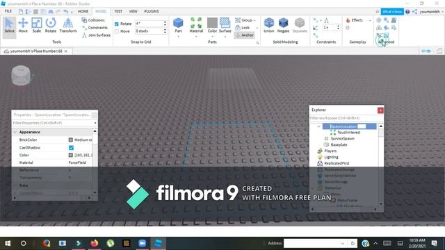Toggle the CastShadow checkbox
The height and width of the screenshot is (250, 445).
(x=71, y=148)
